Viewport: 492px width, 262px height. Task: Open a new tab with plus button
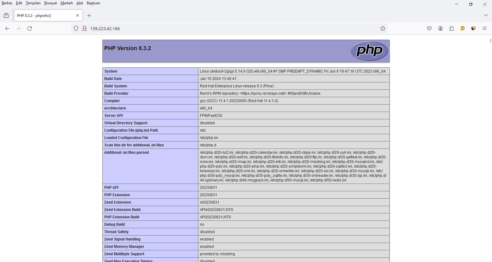pyautogui.click(x=89, y=16)
